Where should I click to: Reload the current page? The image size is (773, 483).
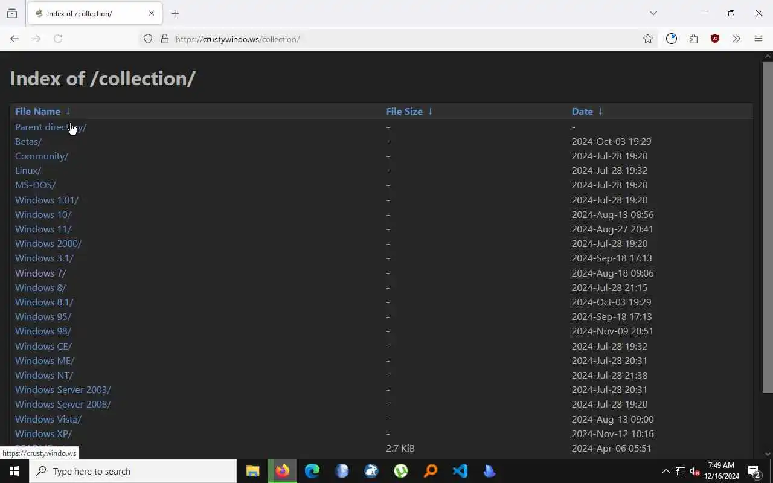coord(58,39)
